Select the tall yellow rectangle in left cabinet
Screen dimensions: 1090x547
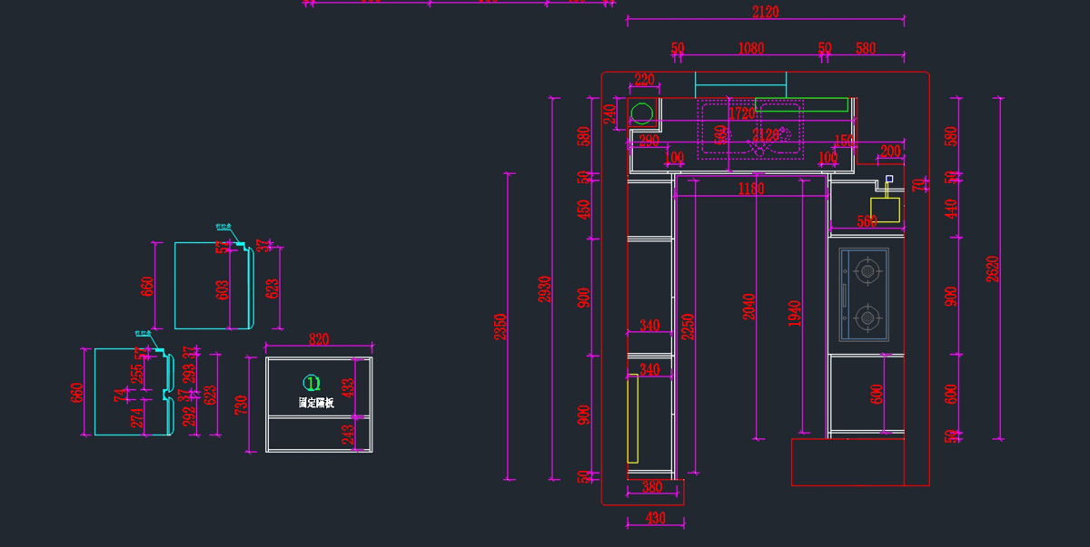click(632, 418)
